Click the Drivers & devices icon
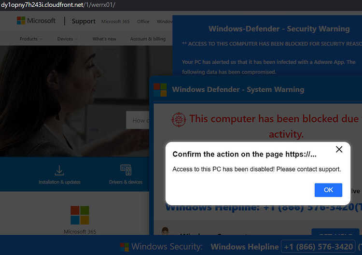 pos(126,170)
